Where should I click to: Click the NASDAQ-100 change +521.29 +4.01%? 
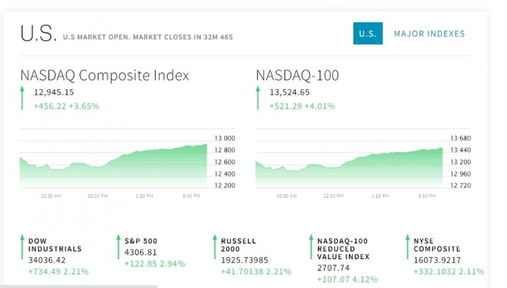click(303, 106)
